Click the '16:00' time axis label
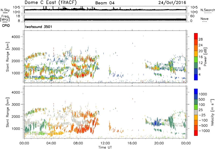Image resolution: width=215 pixels, height=149 pixels. (132, 143)
